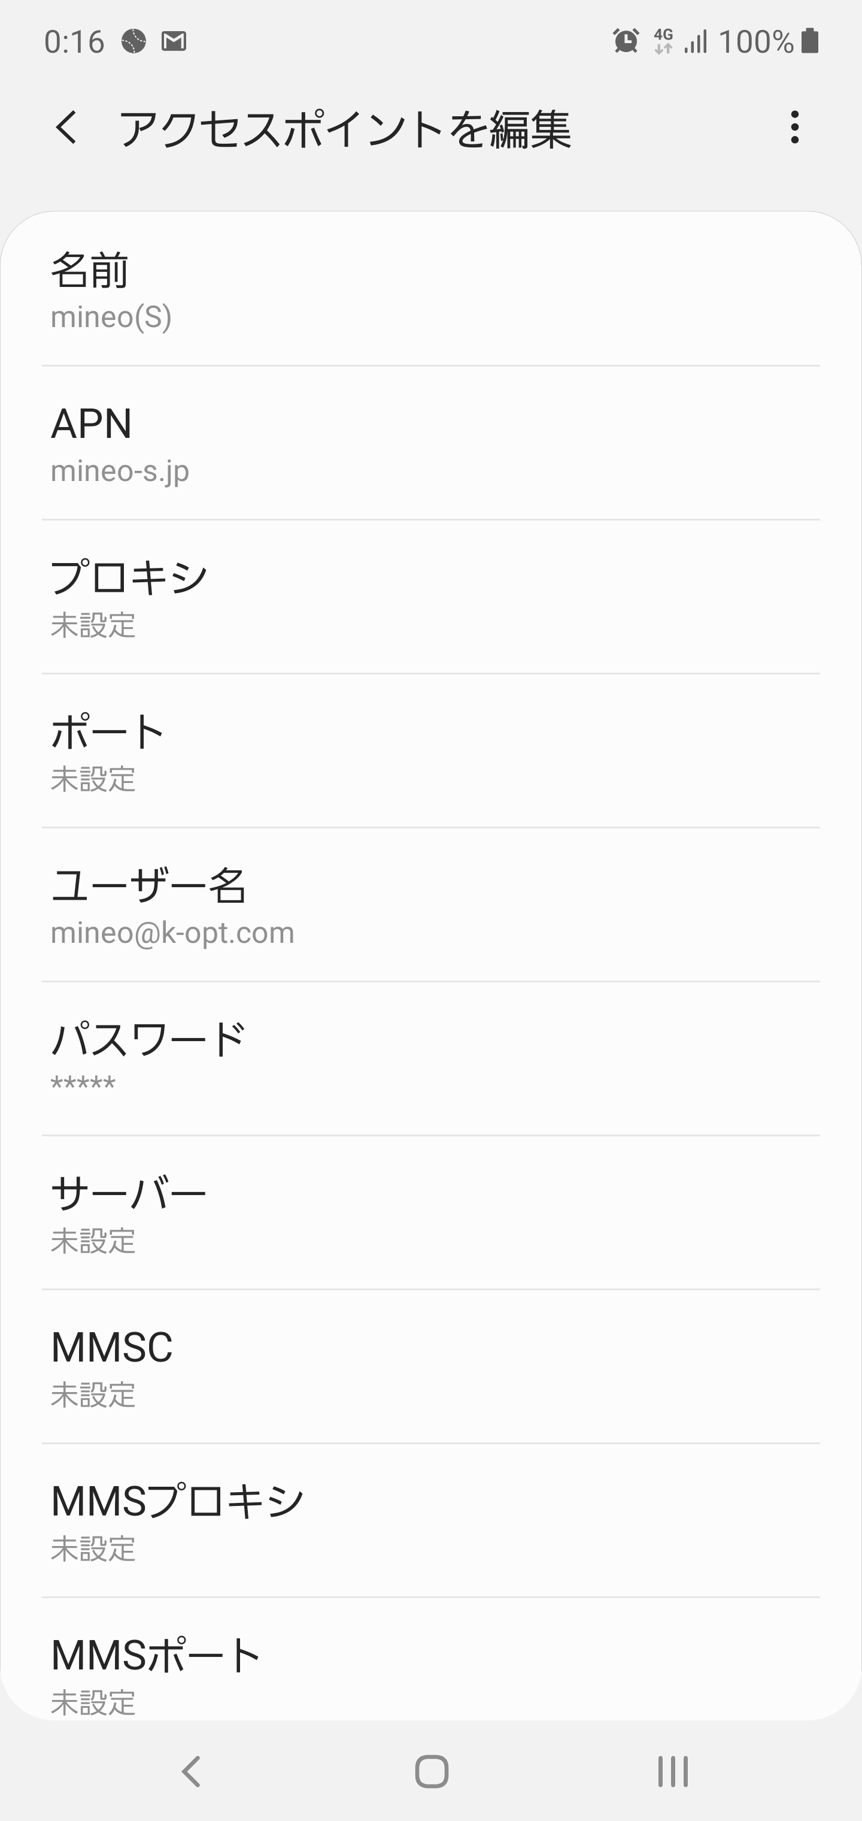Tap the alarm icon in status bar
The image size is (862, 1821).
pos(626,41)
